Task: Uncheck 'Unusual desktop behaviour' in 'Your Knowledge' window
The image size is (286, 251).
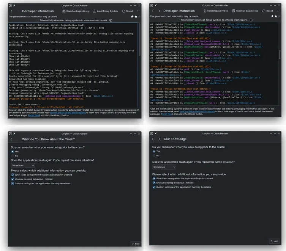Action: click(x=153, y=183)
